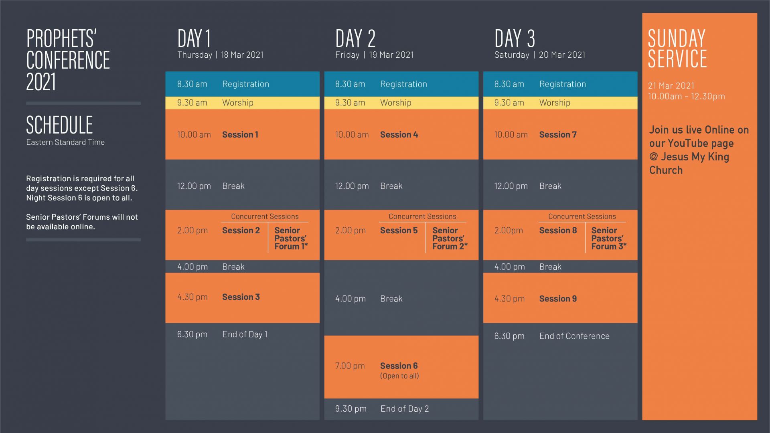The height and width of the screenshot is (433, 770).
Task: Click the Sunday Service heading
Action: pos(677,49)
